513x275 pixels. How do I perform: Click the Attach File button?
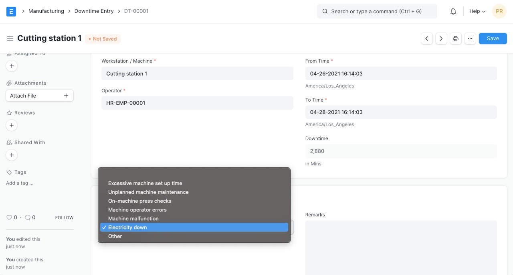tap(39, 96)
